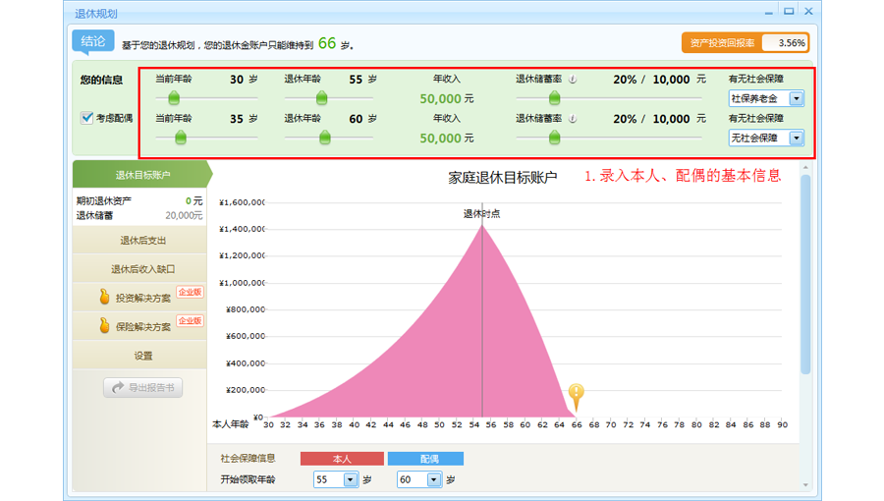
Task: Click the first row 当前年龄 slider handle
Action: click(x=174, y=97)
